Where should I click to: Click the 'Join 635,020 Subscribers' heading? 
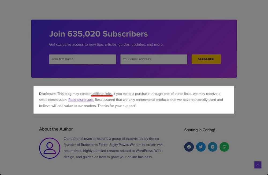pos(98,34)
